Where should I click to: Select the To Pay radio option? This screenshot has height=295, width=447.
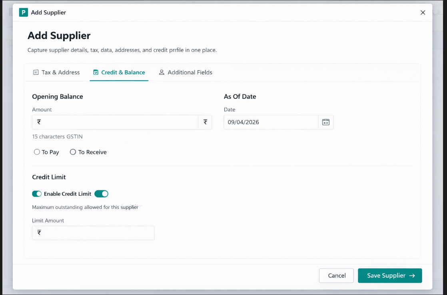click(x=37, y=152)
